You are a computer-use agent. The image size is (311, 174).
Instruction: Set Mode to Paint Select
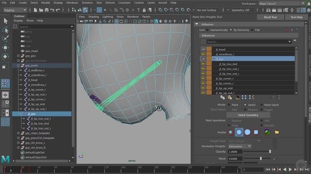pyautogui.click(x=261, y=105)
